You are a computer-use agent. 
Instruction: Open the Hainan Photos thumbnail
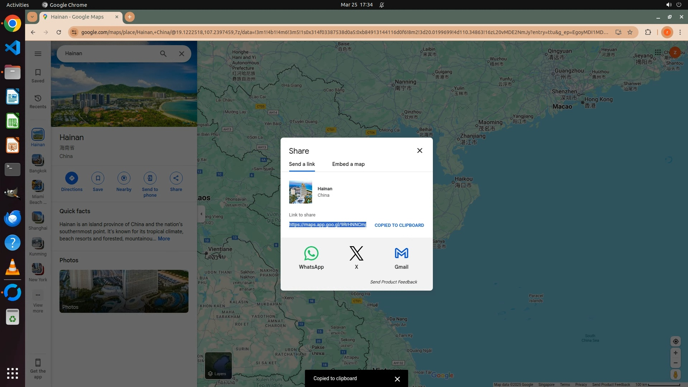[x=124, y=291]
